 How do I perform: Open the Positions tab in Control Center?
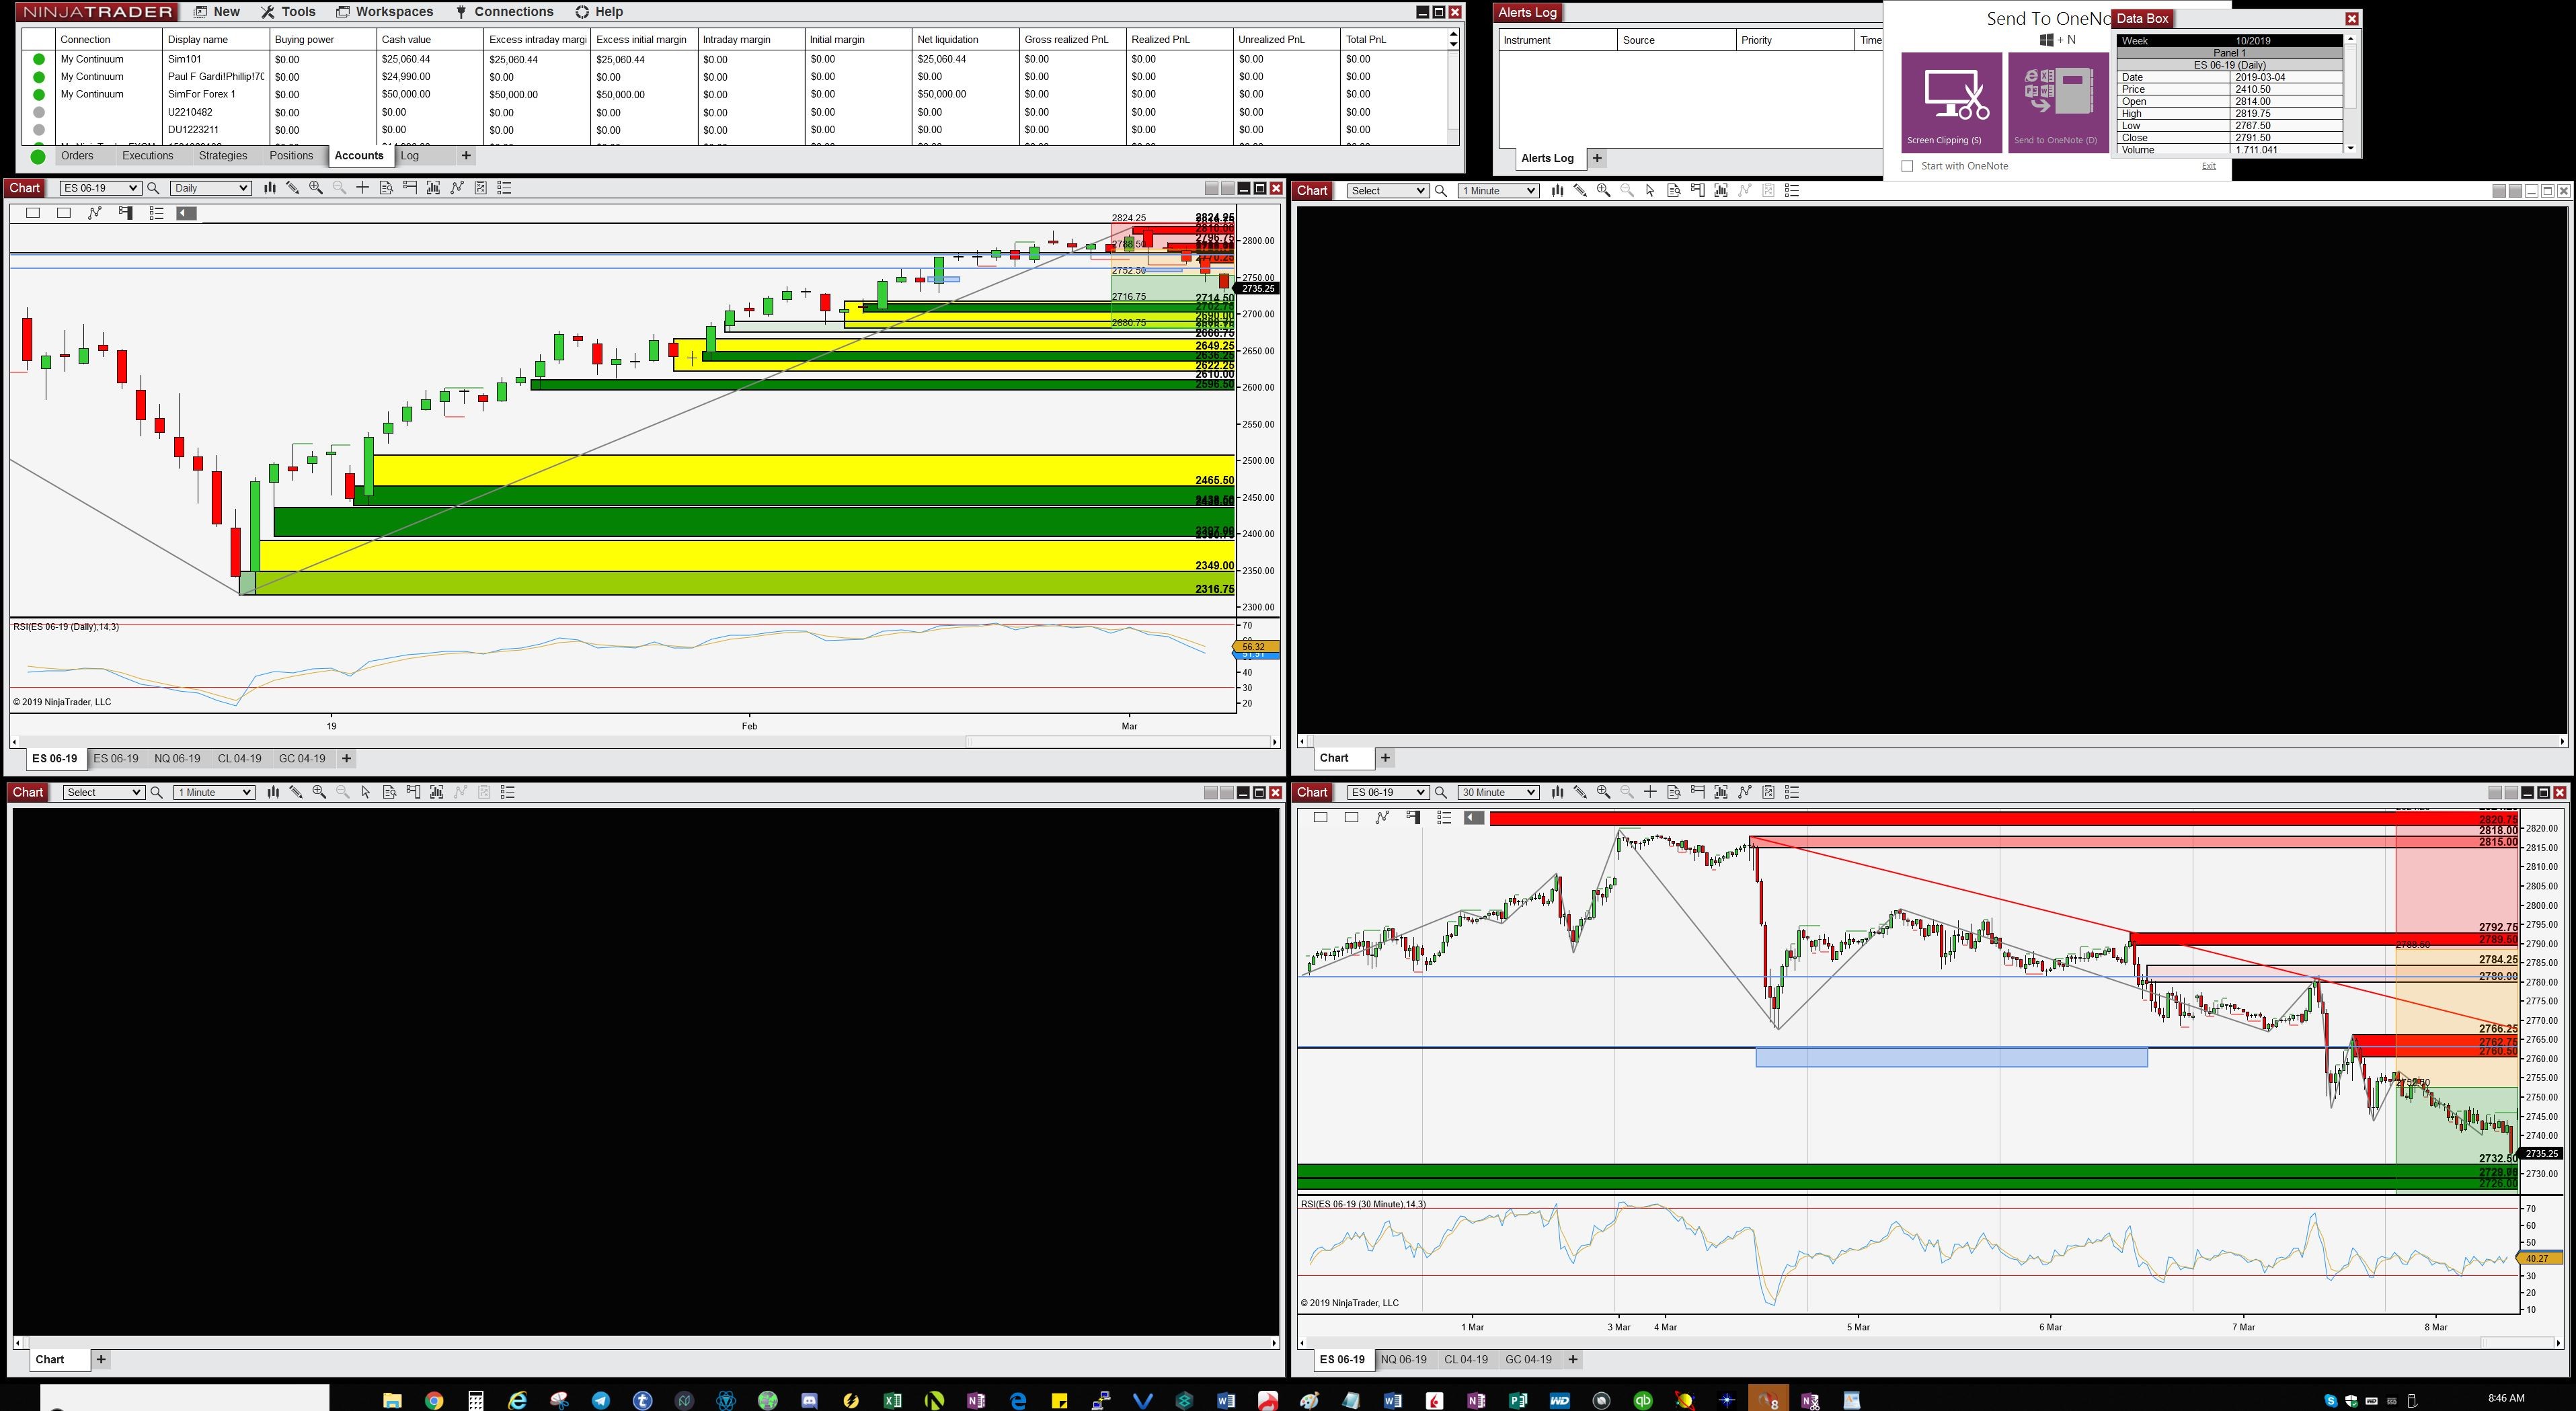point(291,156)
